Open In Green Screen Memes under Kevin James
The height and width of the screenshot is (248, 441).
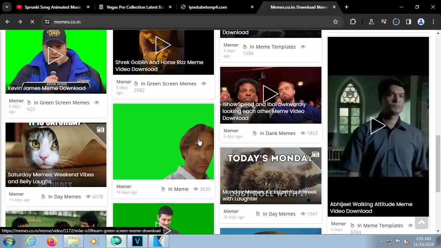pyautogui.click(x=61, y=103)
